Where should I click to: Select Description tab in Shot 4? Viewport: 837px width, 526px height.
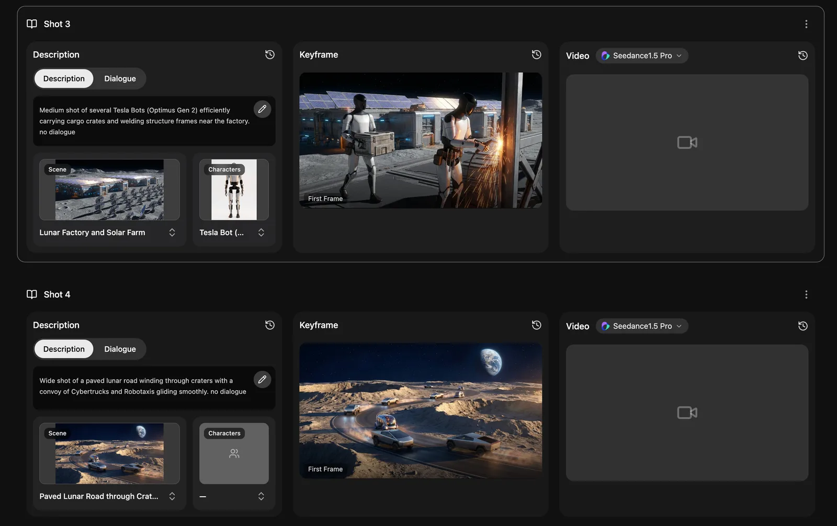pyautogui.click(x=64, y=349)
